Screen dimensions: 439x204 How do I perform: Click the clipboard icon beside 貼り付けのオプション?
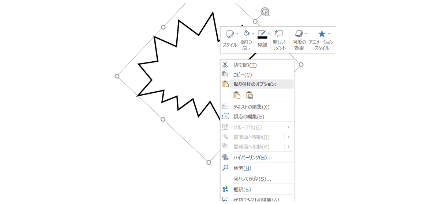coord(225,84)
